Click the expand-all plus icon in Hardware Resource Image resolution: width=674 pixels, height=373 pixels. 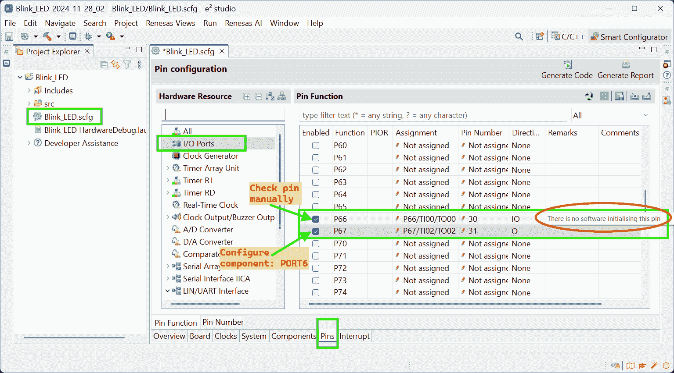point(247,96)
